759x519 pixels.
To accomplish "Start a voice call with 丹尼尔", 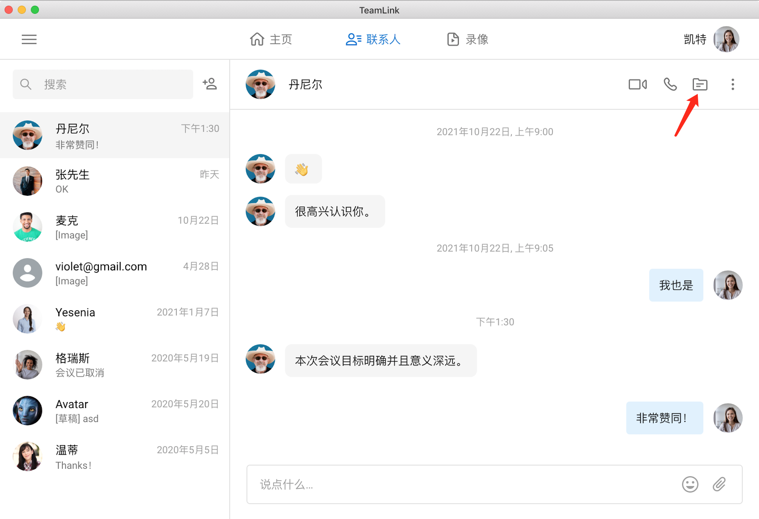I will point(670,84).
